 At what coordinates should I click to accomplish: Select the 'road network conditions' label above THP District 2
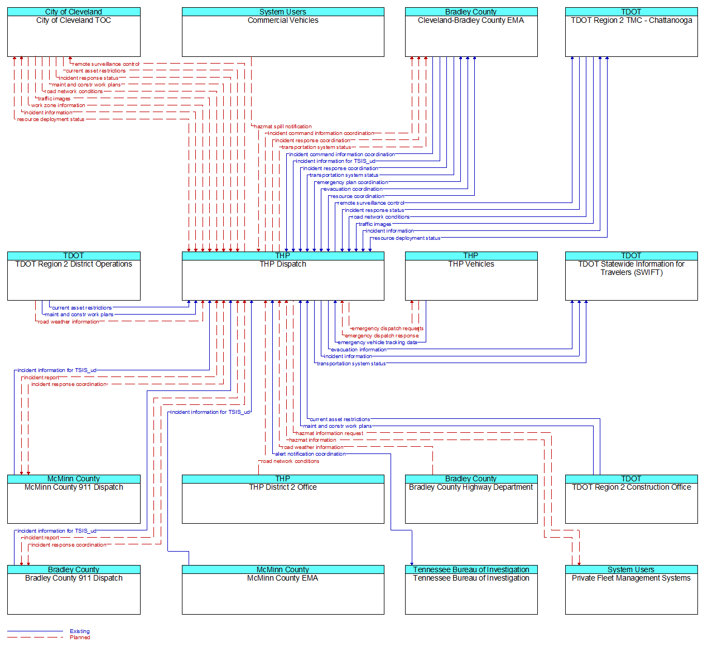click(x=290, y=461)
